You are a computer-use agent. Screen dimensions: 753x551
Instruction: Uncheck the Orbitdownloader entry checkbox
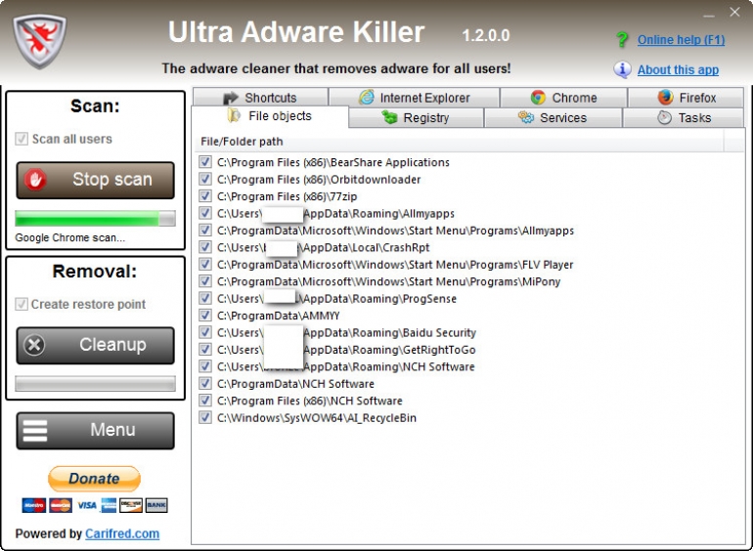[x=205, y=180]
